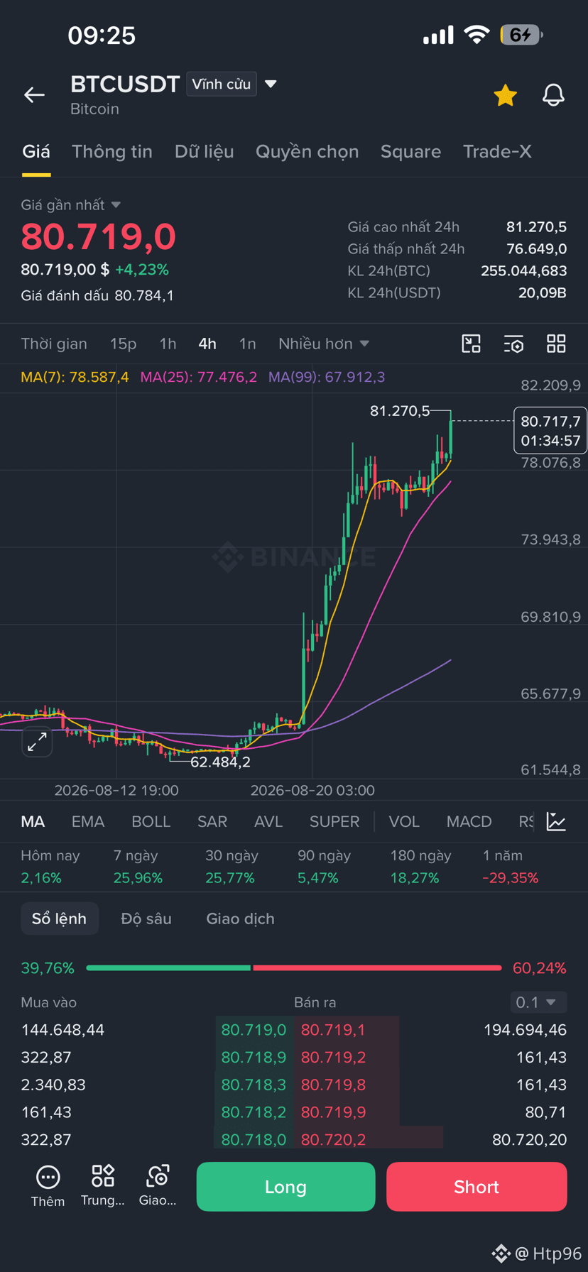Select the EMA indicator
This screenshot has height=1272, width=588.
88,821
